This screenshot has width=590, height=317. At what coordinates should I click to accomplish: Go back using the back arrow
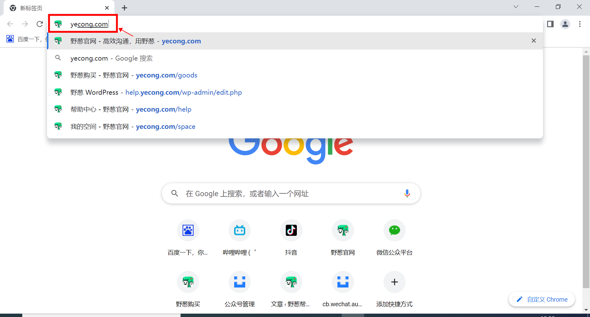pyautogui.click(x=10, y=24)
